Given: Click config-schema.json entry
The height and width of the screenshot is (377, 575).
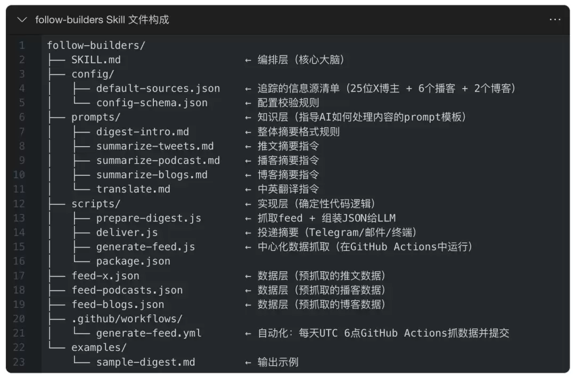Looking at the screenshot, I should tap(152, 103).
